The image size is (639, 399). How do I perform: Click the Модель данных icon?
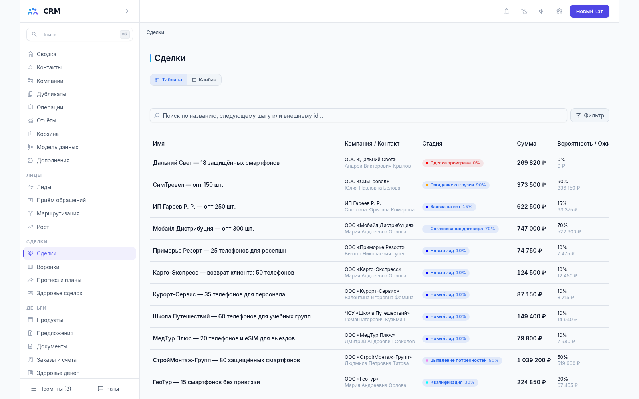coord(30,147)
